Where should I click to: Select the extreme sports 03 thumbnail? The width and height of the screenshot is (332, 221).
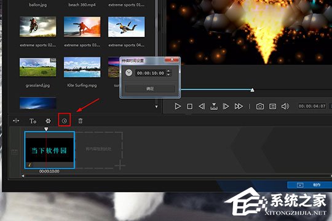coord(82,27)
